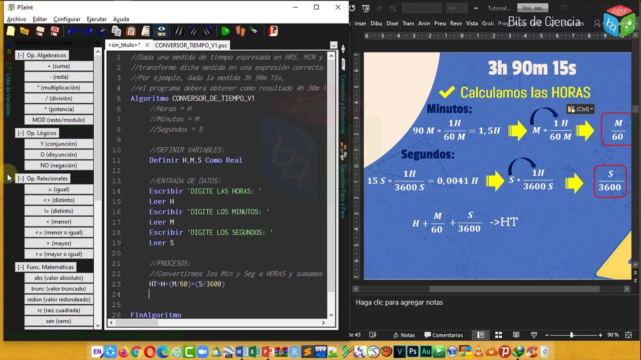Run the algorithm with the green play icon
Viewport: 641px width, 360px height.
tap(225, 31)
